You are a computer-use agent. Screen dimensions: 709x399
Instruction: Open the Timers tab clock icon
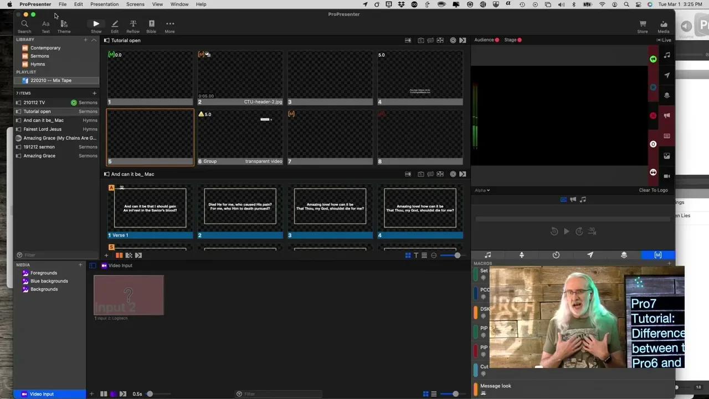click(556, 255)
